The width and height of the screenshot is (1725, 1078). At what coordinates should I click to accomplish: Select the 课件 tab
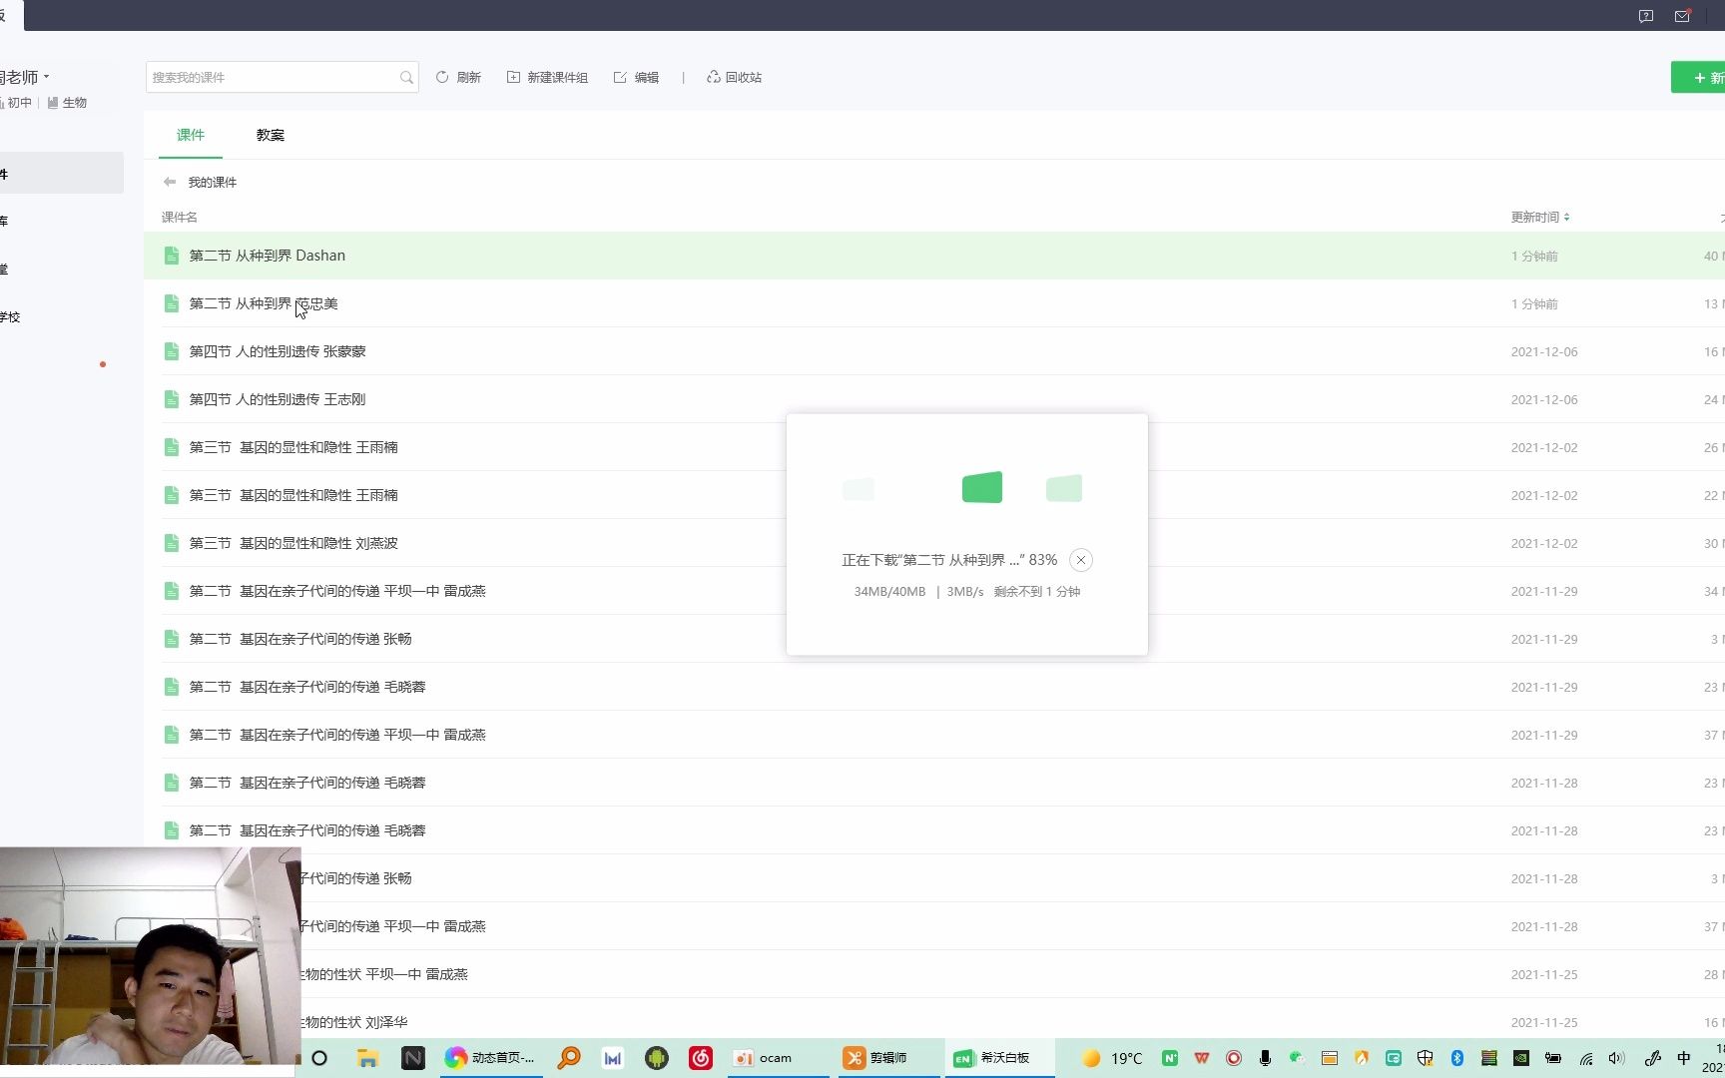(191, 135)
